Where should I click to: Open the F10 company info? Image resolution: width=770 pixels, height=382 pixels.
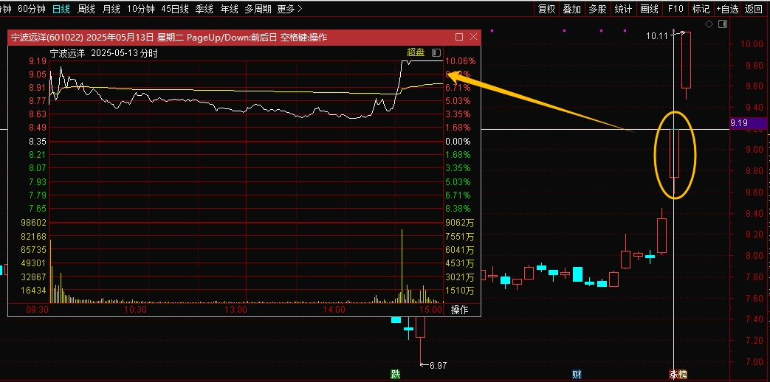click(x=676, y=8)
